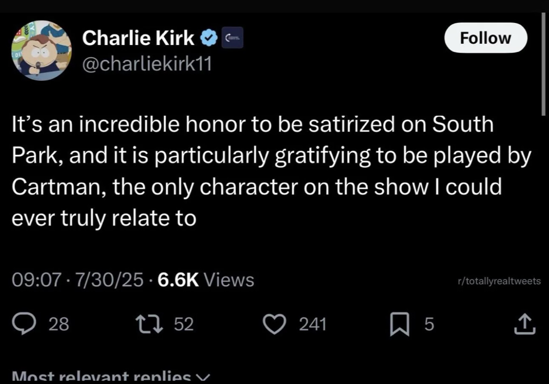Expand the Most relevant replies dropdown
The height and width of the screenshot is (384, 549).
coord(111,377)
